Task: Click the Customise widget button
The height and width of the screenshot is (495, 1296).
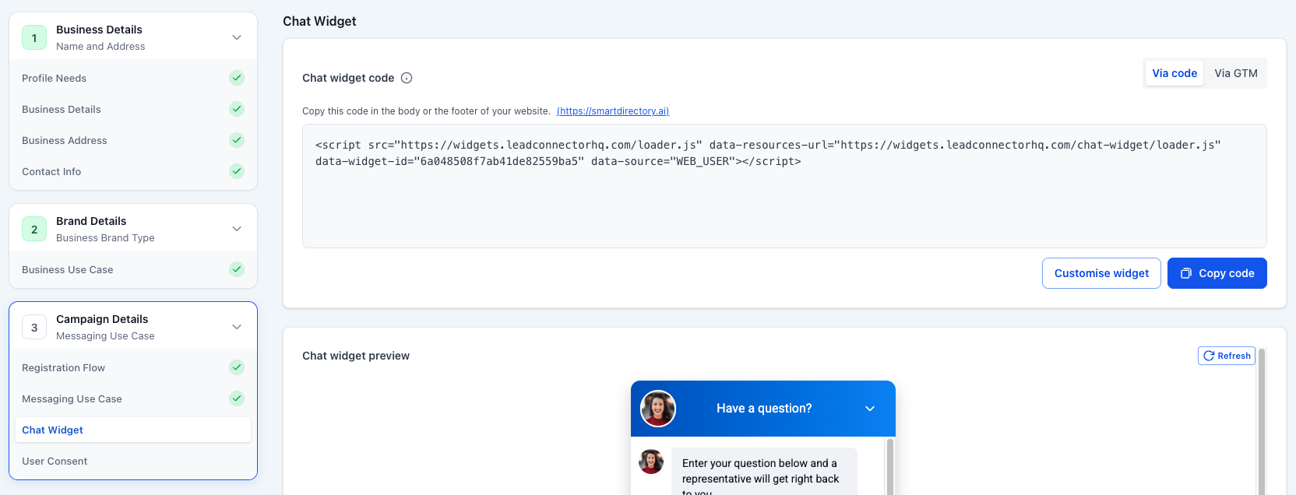Action: click(x=1101, y=273)
